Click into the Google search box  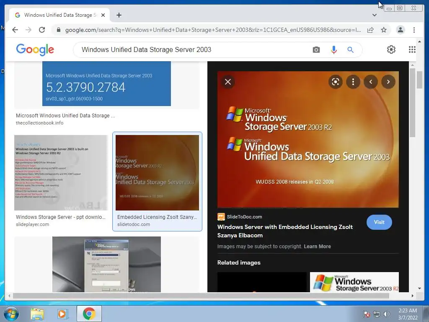[191, 49]
